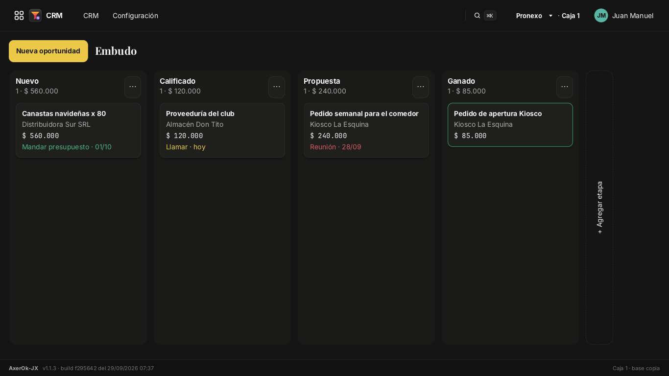Viewport: 669px width, 376px height.
Task: Click the '1 · $ 560.000' column total
Action: pyautogui.click(x=37, y=91)
